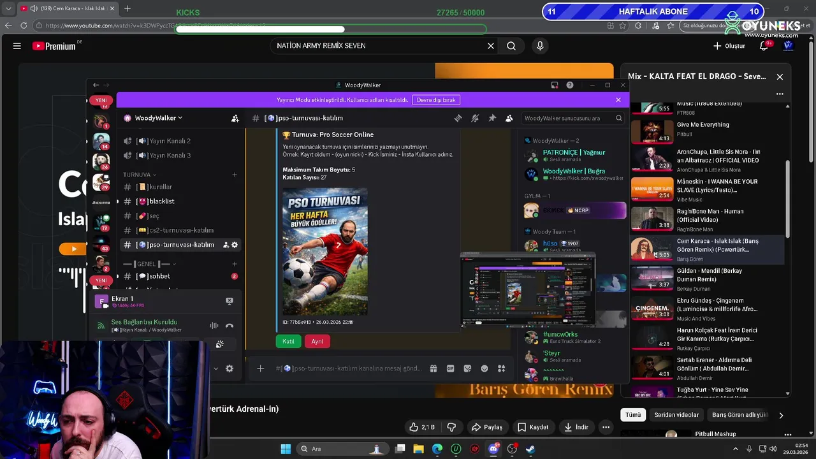This screenshot has width=816, height=459.
Task: Click İndir download button
Action: pos(576,427)
